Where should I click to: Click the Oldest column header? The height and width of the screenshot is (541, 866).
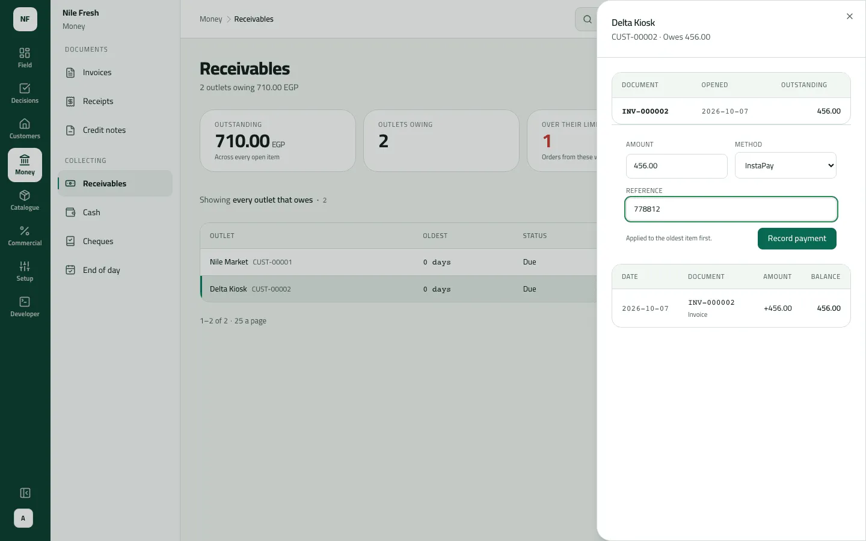[435, 236]
